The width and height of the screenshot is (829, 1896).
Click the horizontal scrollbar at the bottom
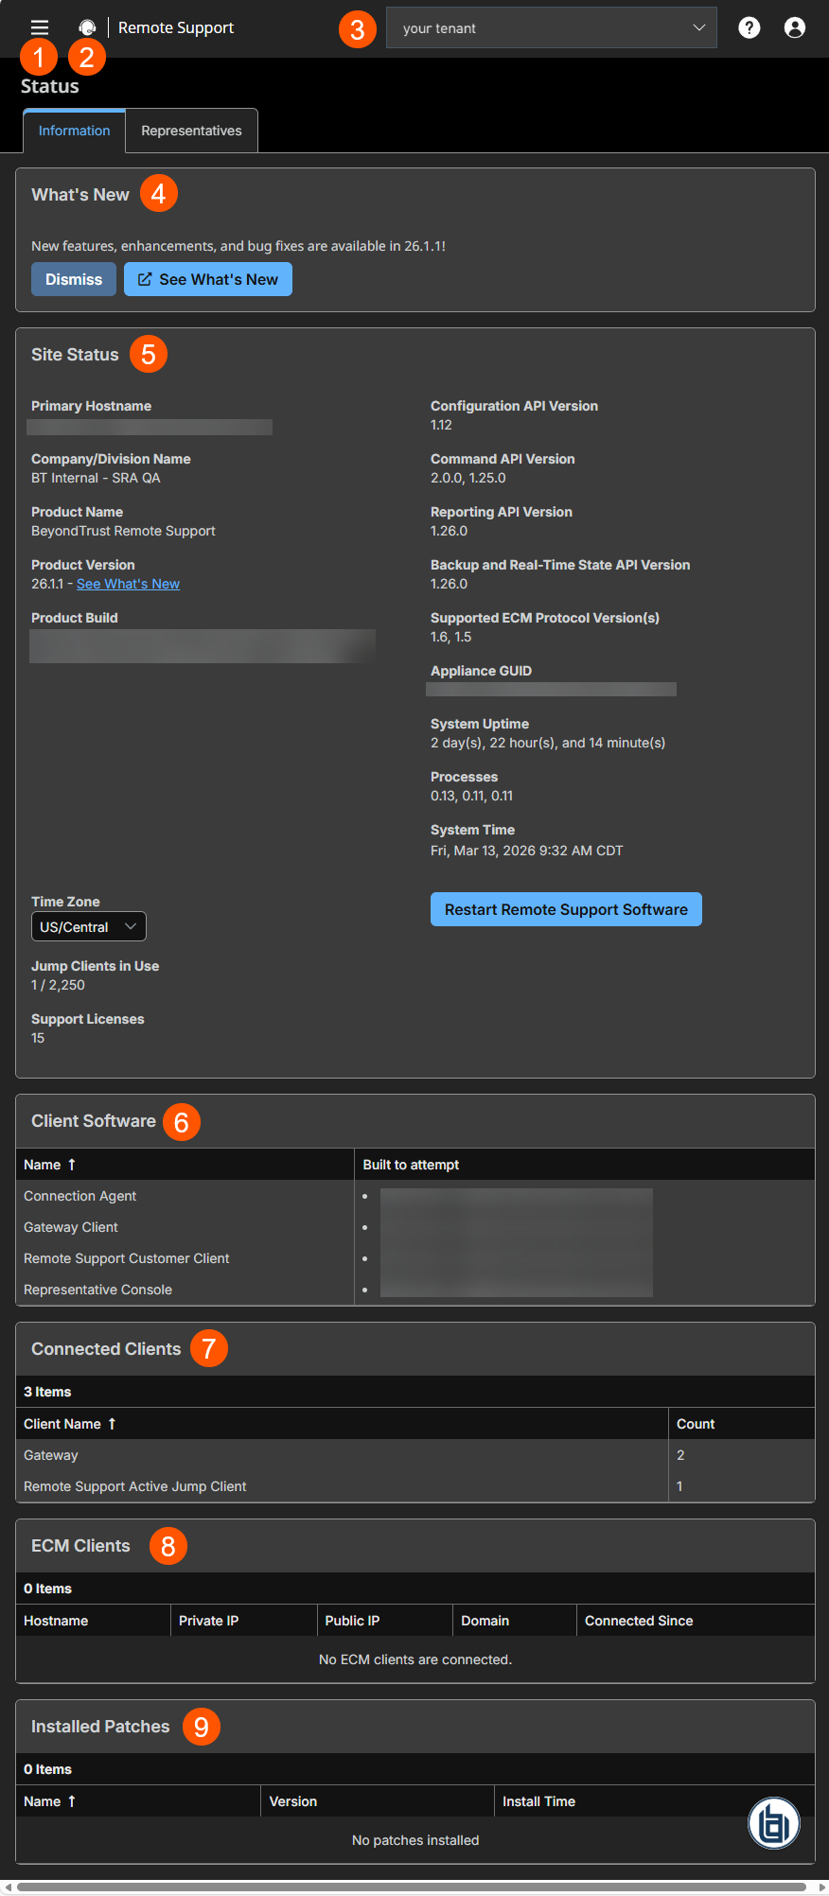(x=411, y=1887)
